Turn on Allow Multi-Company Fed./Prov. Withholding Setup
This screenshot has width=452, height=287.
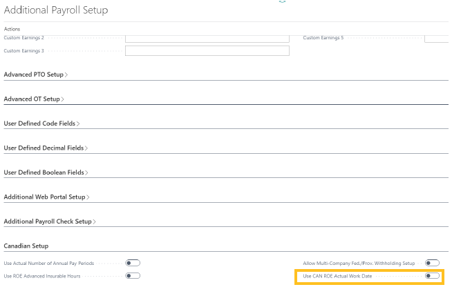coord(432,263)
